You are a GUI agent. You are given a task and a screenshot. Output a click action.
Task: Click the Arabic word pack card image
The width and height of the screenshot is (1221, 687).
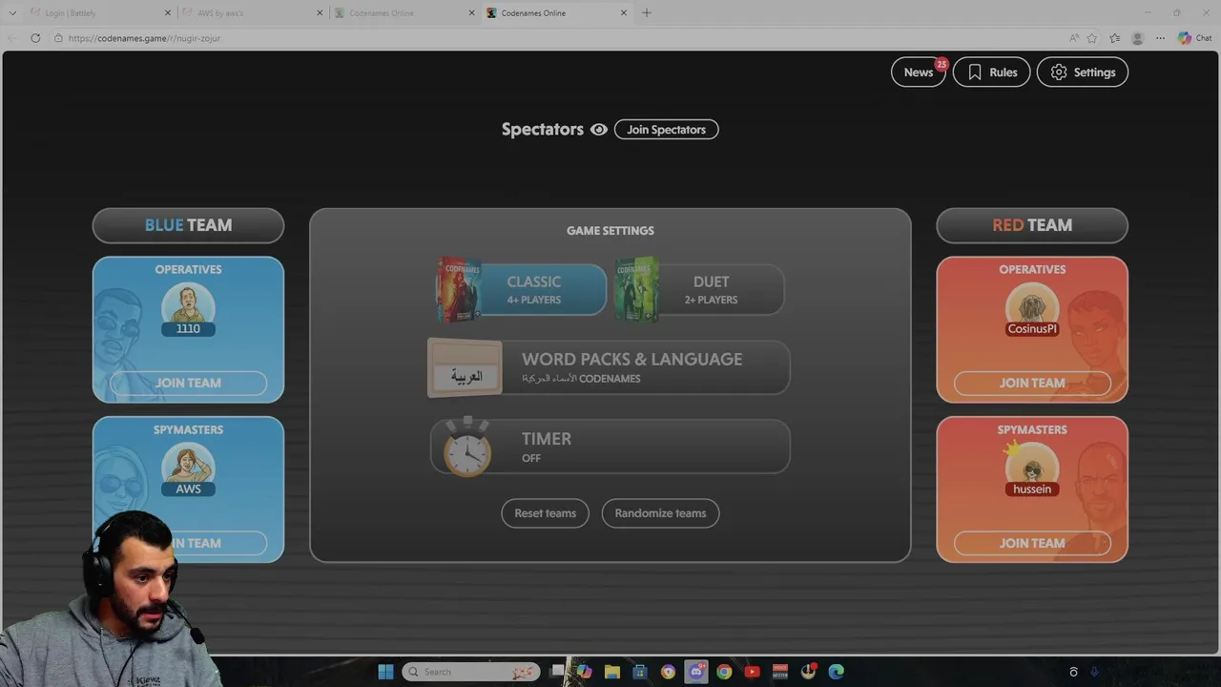465,368
